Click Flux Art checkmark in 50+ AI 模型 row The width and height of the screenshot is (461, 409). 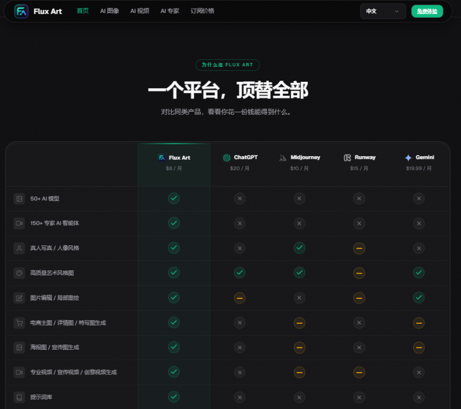point(174,198)
